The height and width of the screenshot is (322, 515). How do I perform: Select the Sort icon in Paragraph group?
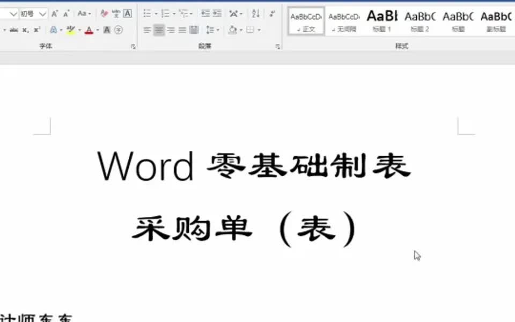[255, 13]
